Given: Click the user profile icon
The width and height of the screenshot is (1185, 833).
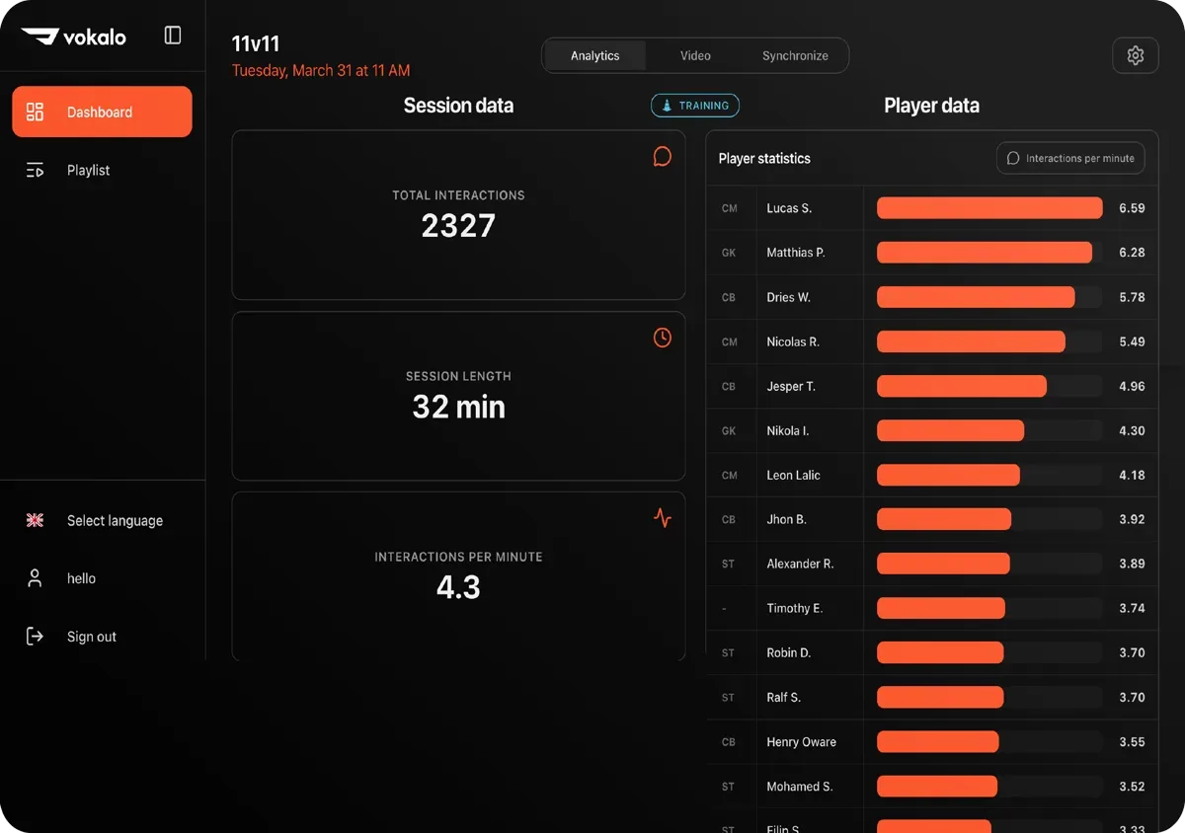Looking at the screenshot, I should 35,578.
